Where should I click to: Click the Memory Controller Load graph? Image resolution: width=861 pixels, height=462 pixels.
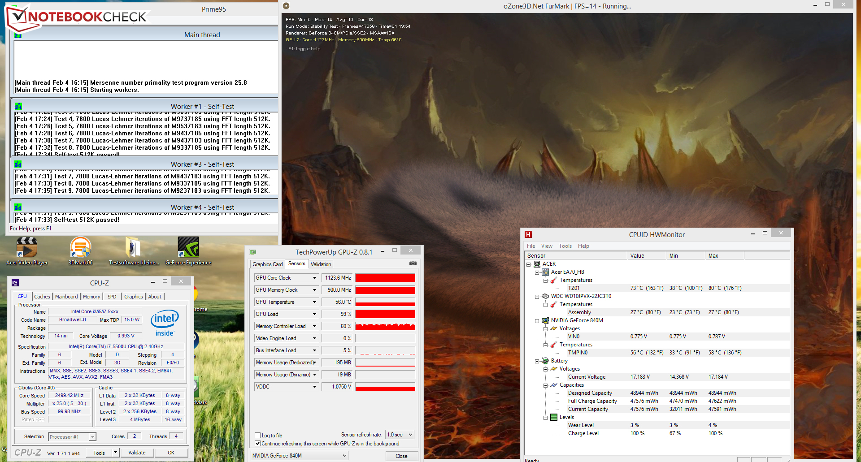[385, 326]
